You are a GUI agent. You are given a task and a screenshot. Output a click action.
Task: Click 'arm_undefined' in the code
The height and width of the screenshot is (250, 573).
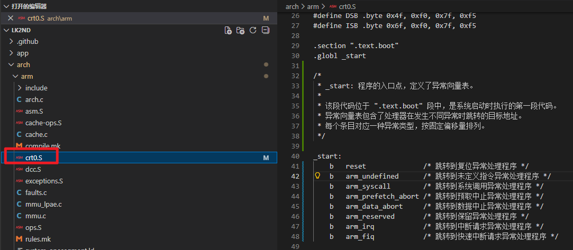pyautogui.click(x=372, y=177)
